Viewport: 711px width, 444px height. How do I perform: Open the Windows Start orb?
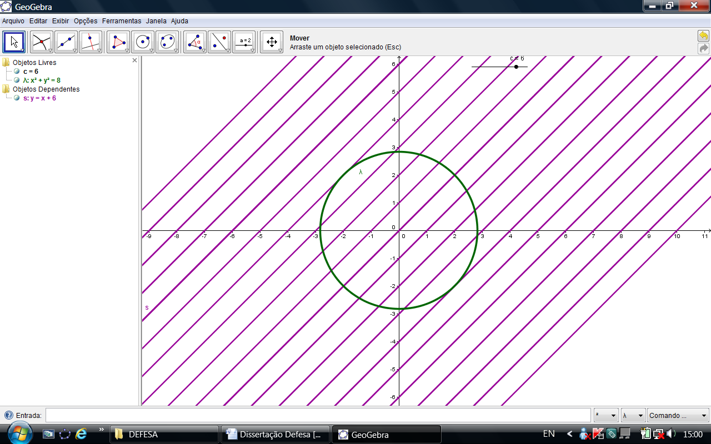point(21,432)
